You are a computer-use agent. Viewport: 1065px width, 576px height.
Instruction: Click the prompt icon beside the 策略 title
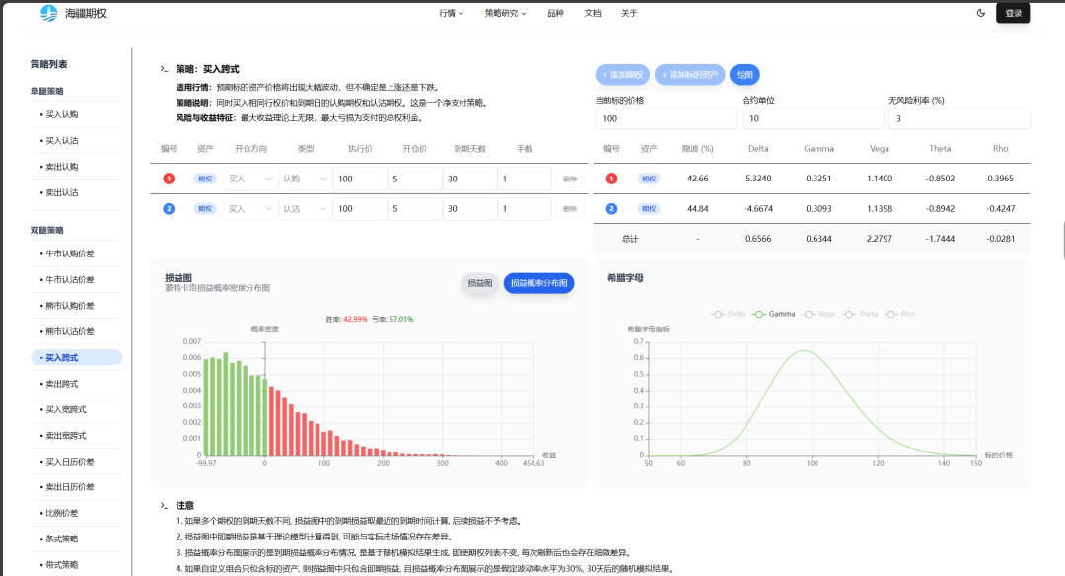tap(165, 69)
